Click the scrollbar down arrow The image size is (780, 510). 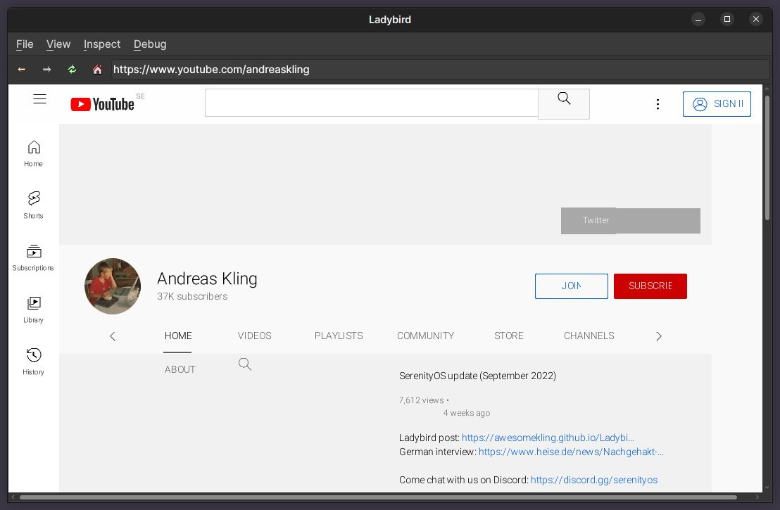[767, 487]
